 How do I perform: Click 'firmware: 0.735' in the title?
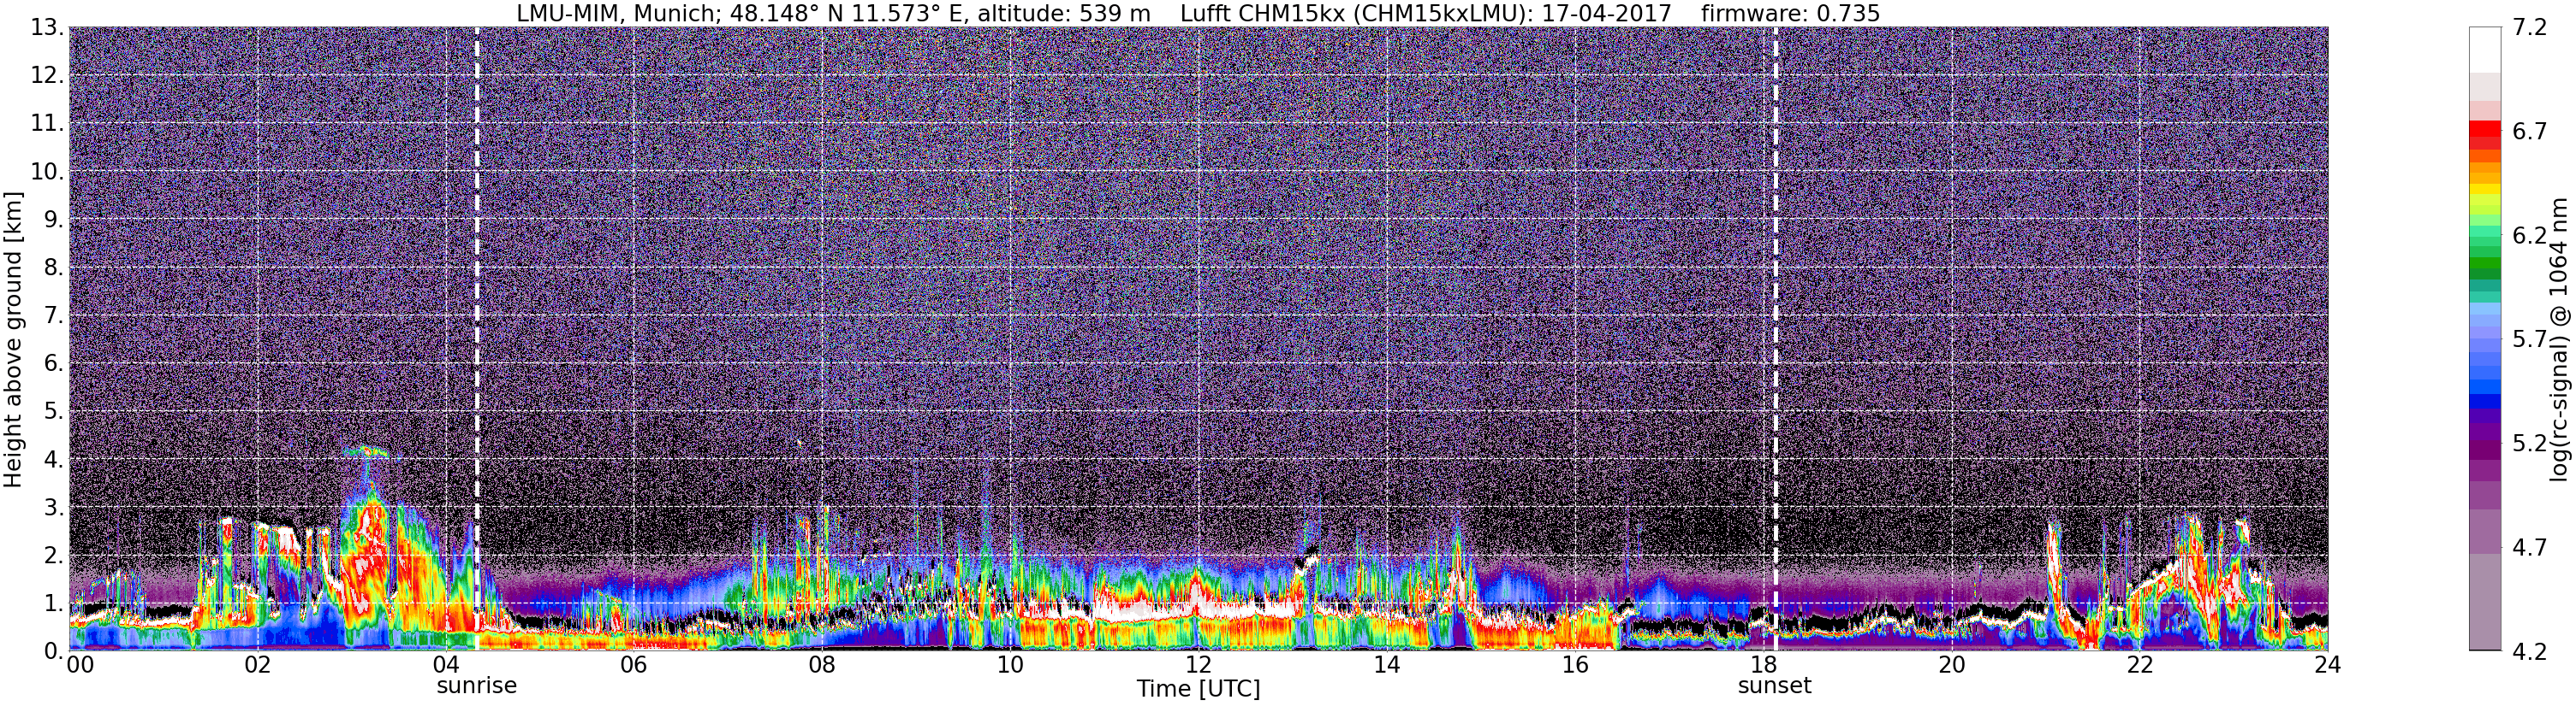coord(1790,14)
